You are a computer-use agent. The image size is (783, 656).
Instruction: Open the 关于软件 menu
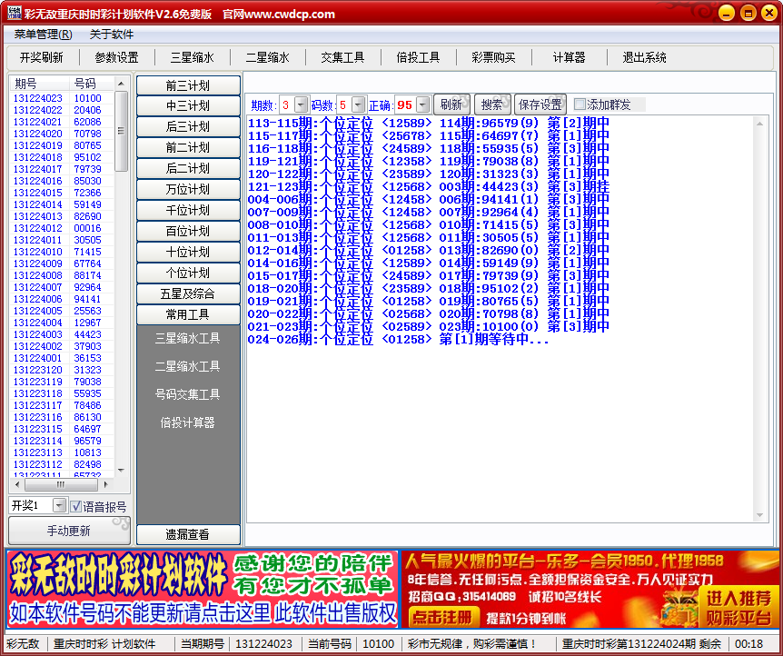tap(112, 35)
